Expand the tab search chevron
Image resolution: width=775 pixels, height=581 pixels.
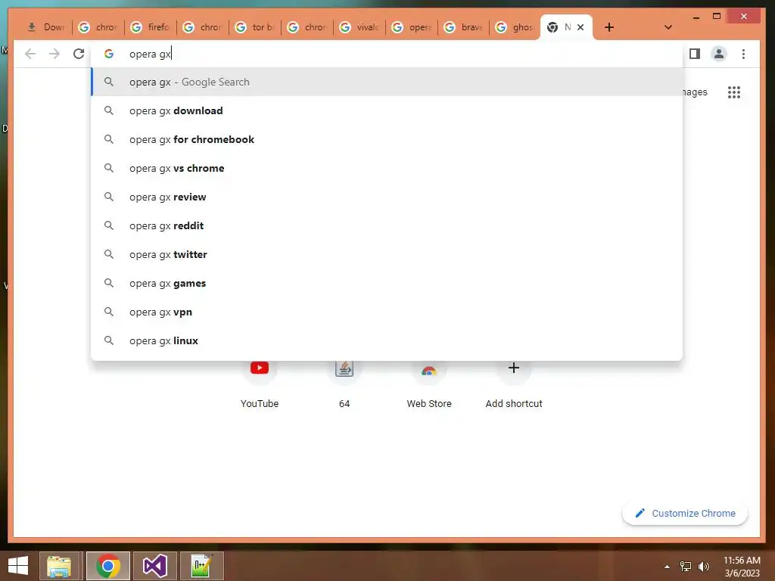668,27
